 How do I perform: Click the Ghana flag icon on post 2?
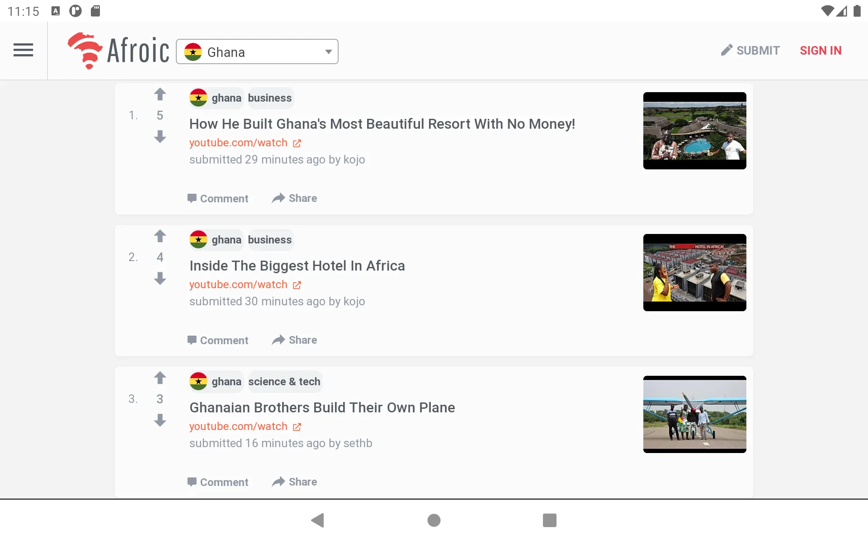[198, 240]
